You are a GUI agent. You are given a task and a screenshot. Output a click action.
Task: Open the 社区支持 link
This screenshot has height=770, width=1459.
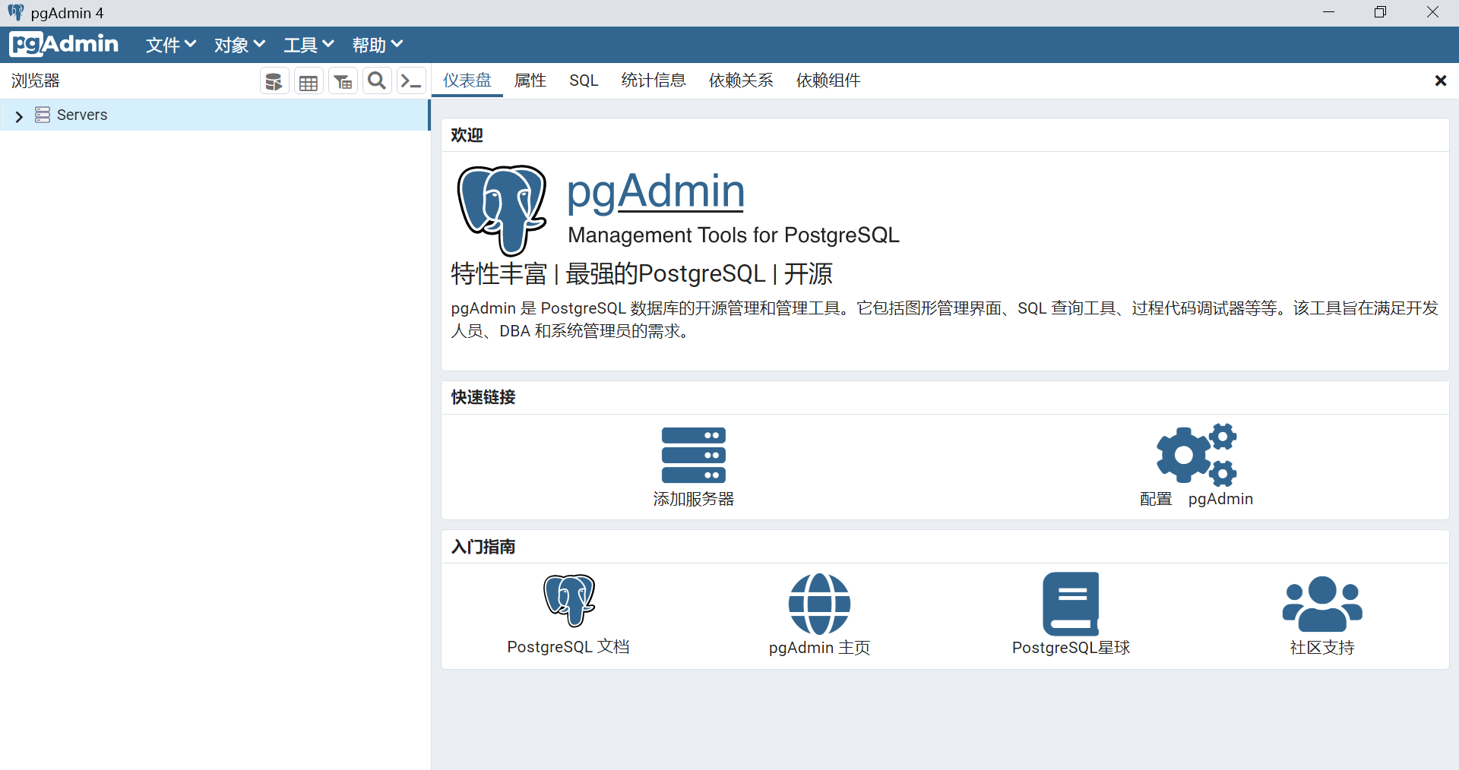coord(1322,648)
